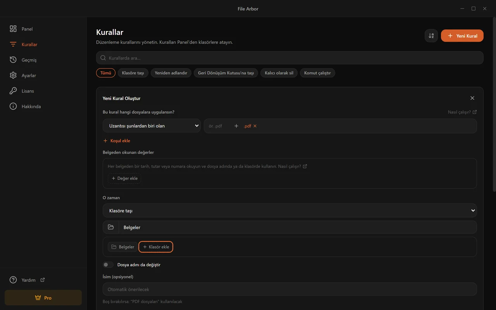The height and width of the screenshot is (310, 496).
Task: Open the Lisans key icon
Action: (13, 91)
